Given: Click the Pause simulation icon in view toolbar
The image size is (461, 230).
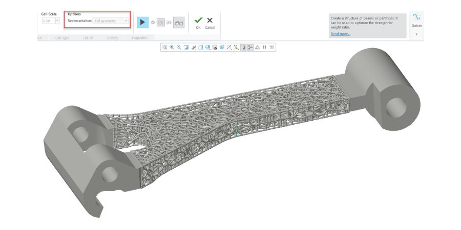Looking at the screenshot, I should [x=264, y=47].
